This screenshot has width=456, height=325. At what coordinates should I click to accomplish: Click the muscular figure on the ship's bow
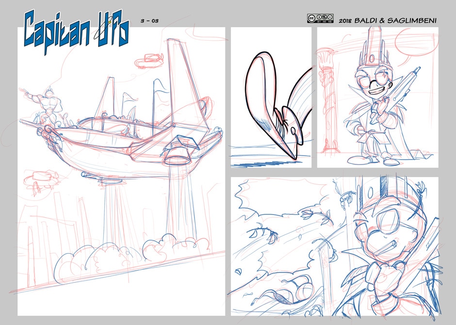coord(48,104)
